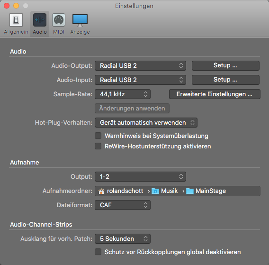Open the Audio-Output device dropdown
Screen dimensions: 269x265
click(140, 65)
